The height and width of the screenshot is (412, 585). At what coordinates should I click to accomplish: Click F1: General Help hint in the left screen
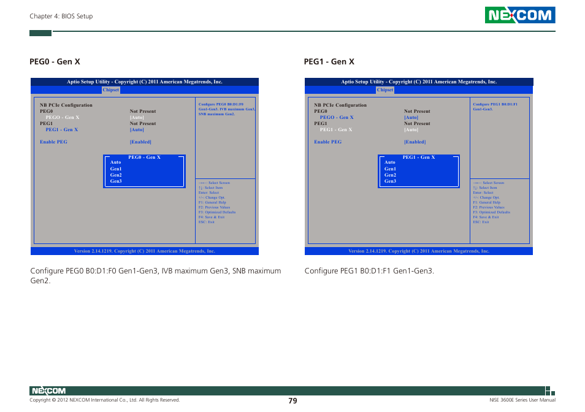coord(212,202)
